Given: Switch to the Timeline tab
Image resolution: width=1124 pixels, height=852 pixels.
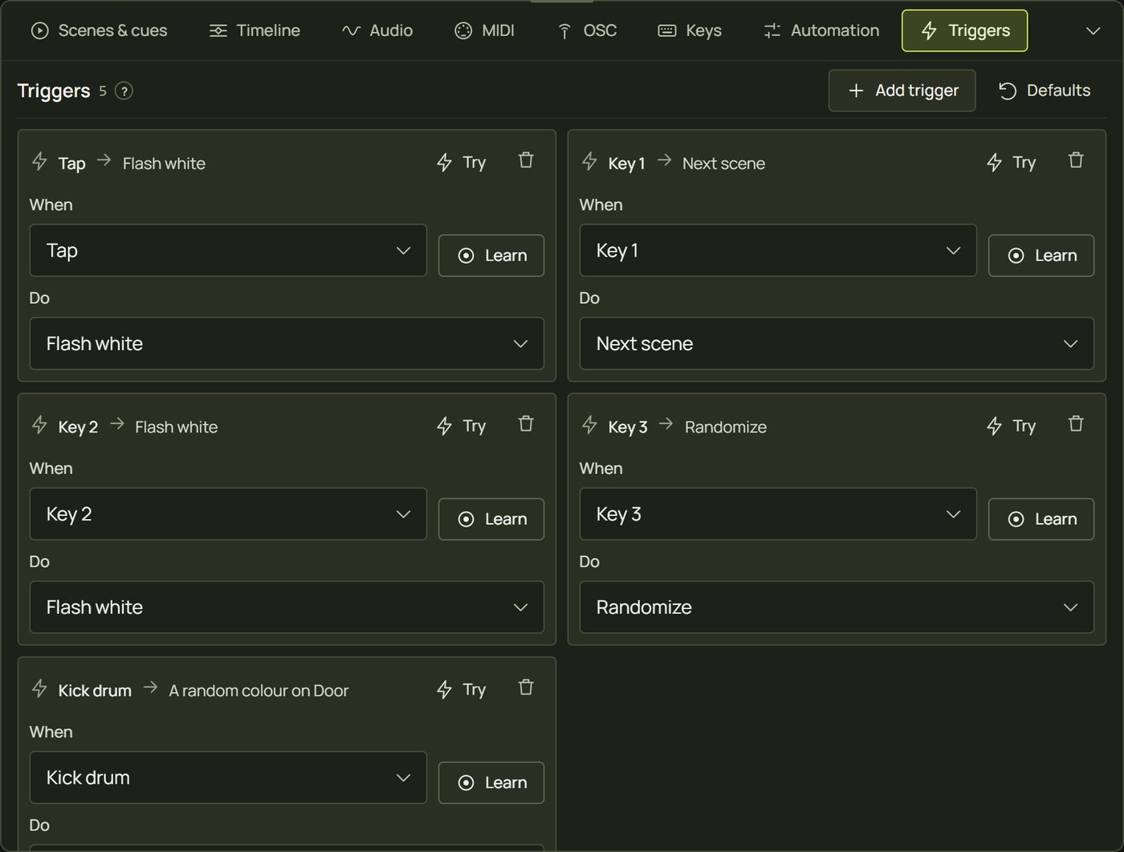Looking at the screenshot, I should (255, 30).
